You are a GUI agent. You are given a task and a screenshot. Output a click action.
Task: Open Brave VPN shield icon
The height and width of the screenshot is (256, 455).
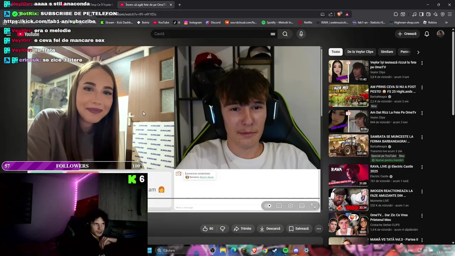tap(443, 14)
